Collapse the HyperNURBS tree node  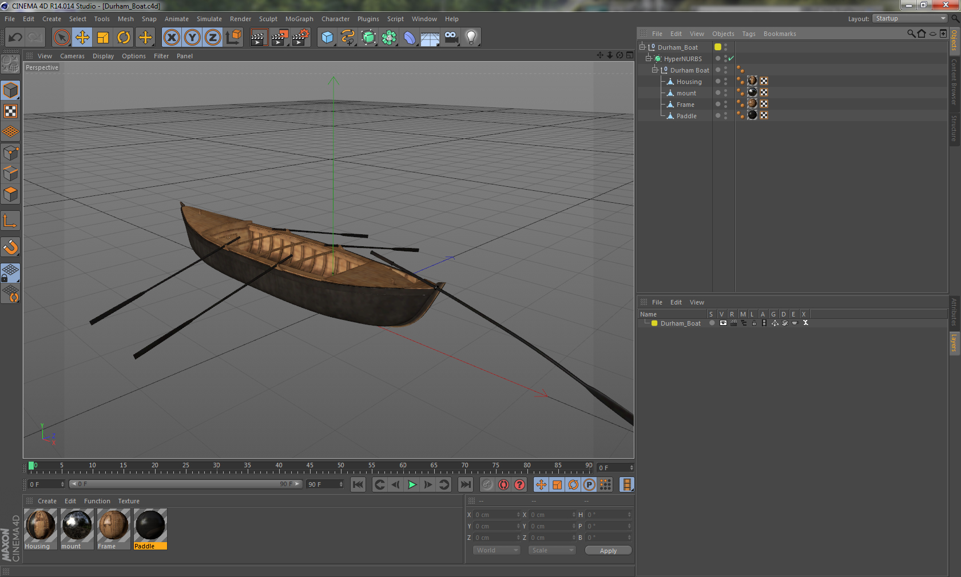pyautogui.click(x=649, y=59)
